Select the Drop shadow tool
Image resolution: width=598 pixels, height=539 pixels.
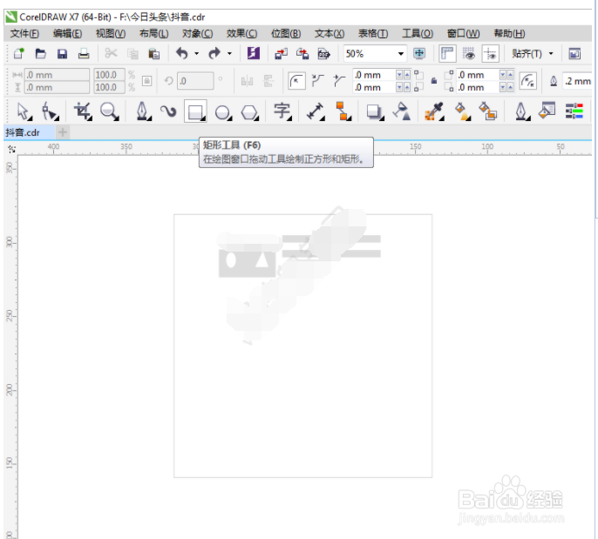tap(375, 112)
